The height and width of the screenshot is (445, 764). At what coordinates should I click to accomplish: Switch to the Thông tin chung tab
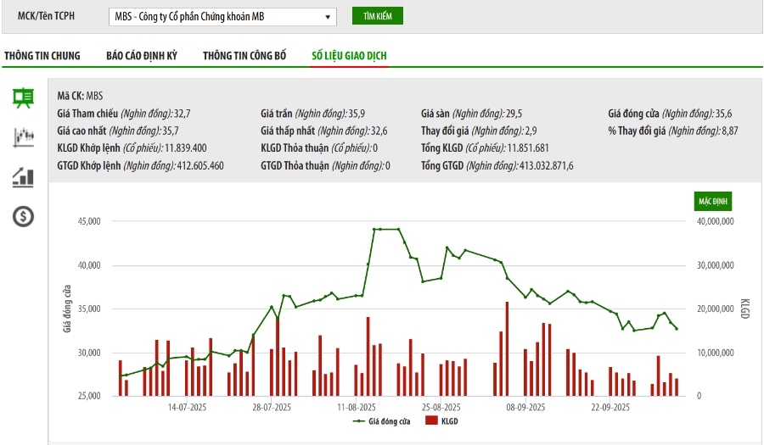coord(42,56)
